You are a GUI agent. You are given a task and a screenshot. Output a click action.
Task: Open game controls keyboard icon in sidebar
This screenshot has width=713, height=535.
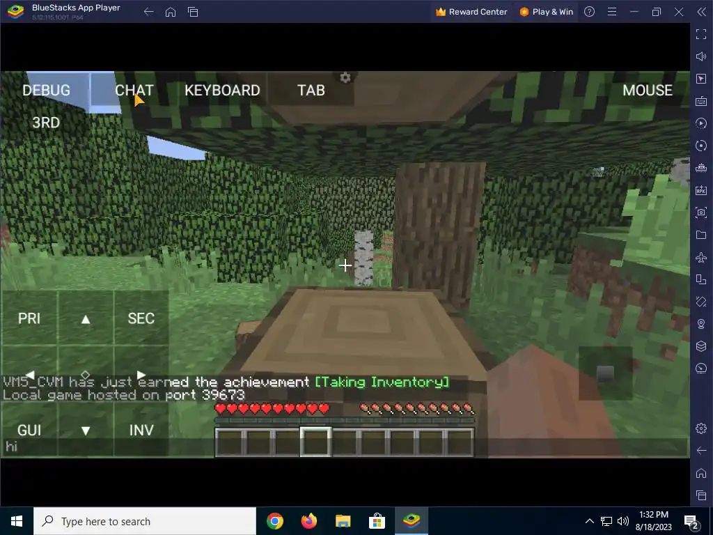pyautogui.click(x=700, y=101)
